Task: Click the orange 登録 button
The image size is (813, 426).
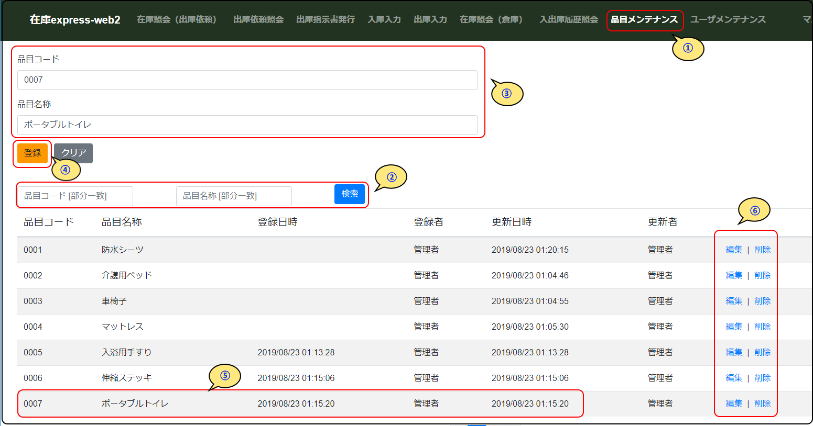Action: click(x=32, y=153)
